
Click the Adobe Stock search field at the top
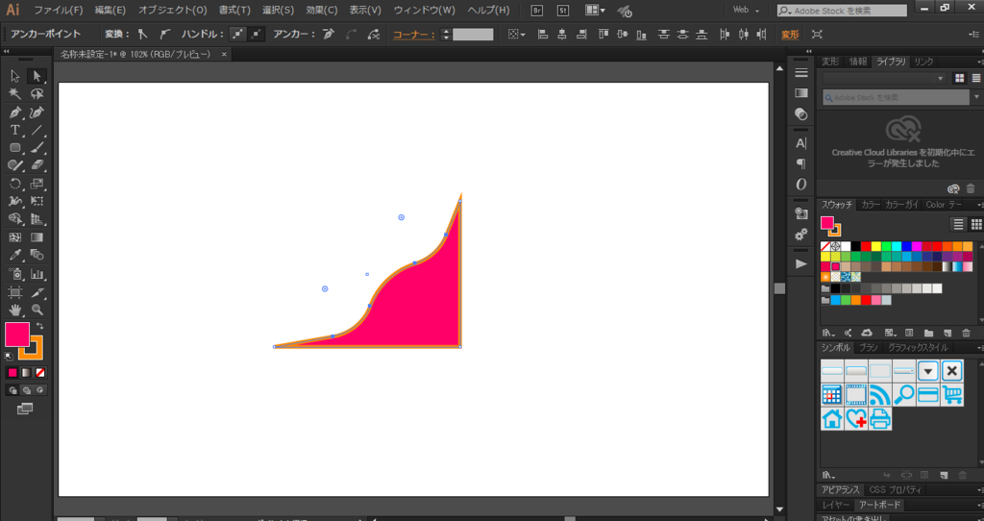(842, 10)
